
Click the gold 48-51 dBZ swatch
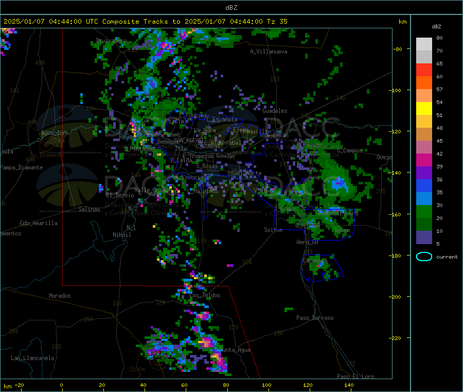pos(424,122)
